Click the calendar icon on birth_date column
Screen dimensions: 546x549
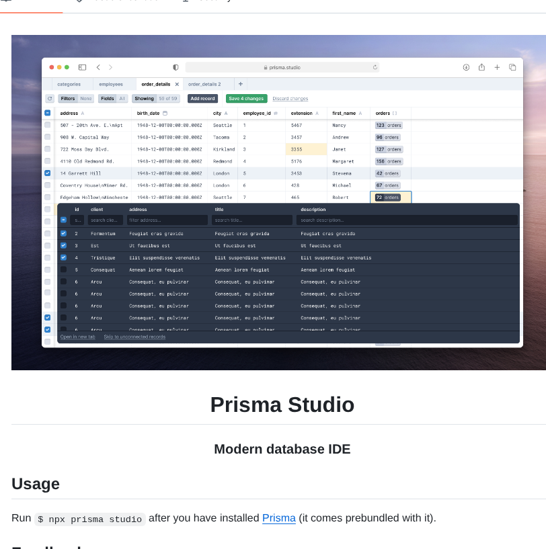tap(165, 112)
